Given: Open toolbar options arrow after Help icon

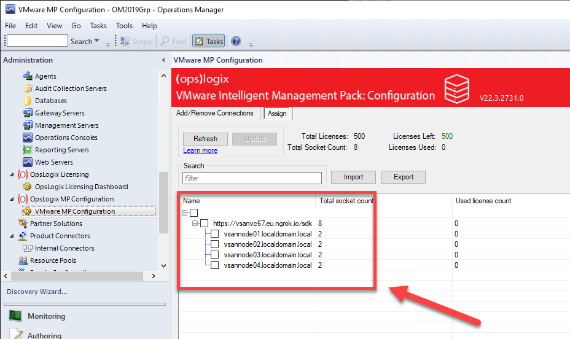Looking at the screenshot, I should click(x=251, y=44).
